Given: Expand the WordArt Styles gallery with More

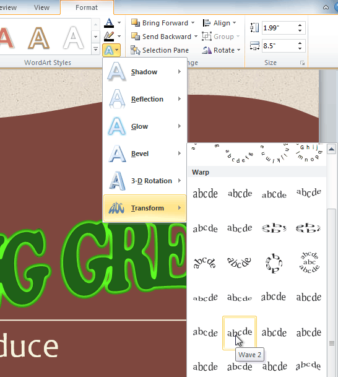Looking at the screenshot, I should tap(95, 50).
